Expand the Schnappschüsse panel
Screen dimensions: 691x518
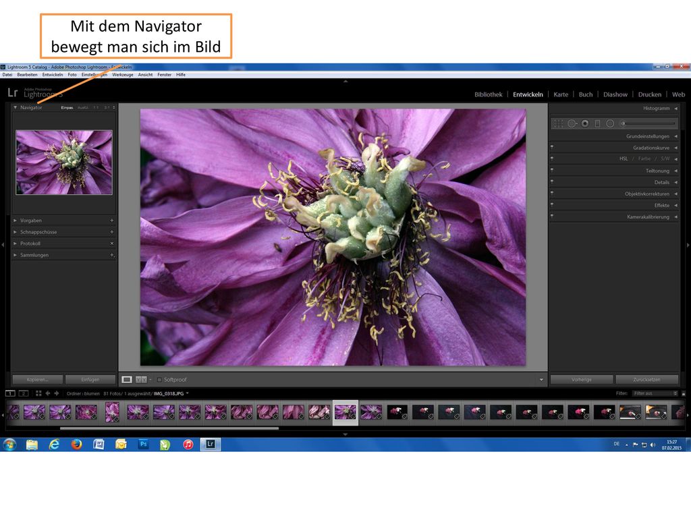[x=15, y=232]
